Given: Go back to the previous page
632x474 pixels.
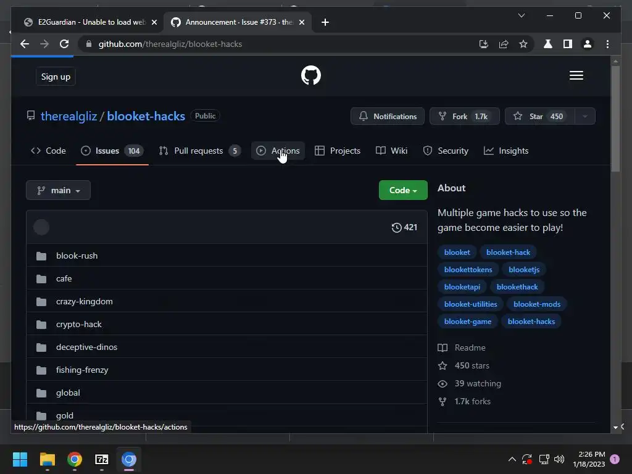Looking at the screenshot, I should [x=25, y=44].
